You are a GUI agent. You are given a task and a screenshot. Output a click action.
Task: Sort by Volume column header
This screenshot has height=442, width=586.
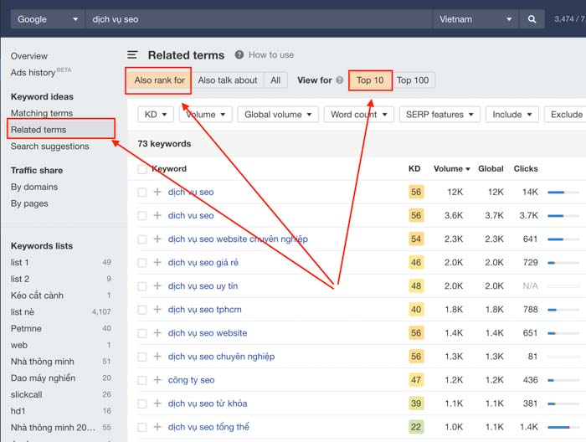pyautogui.click(x=451, y=168)
